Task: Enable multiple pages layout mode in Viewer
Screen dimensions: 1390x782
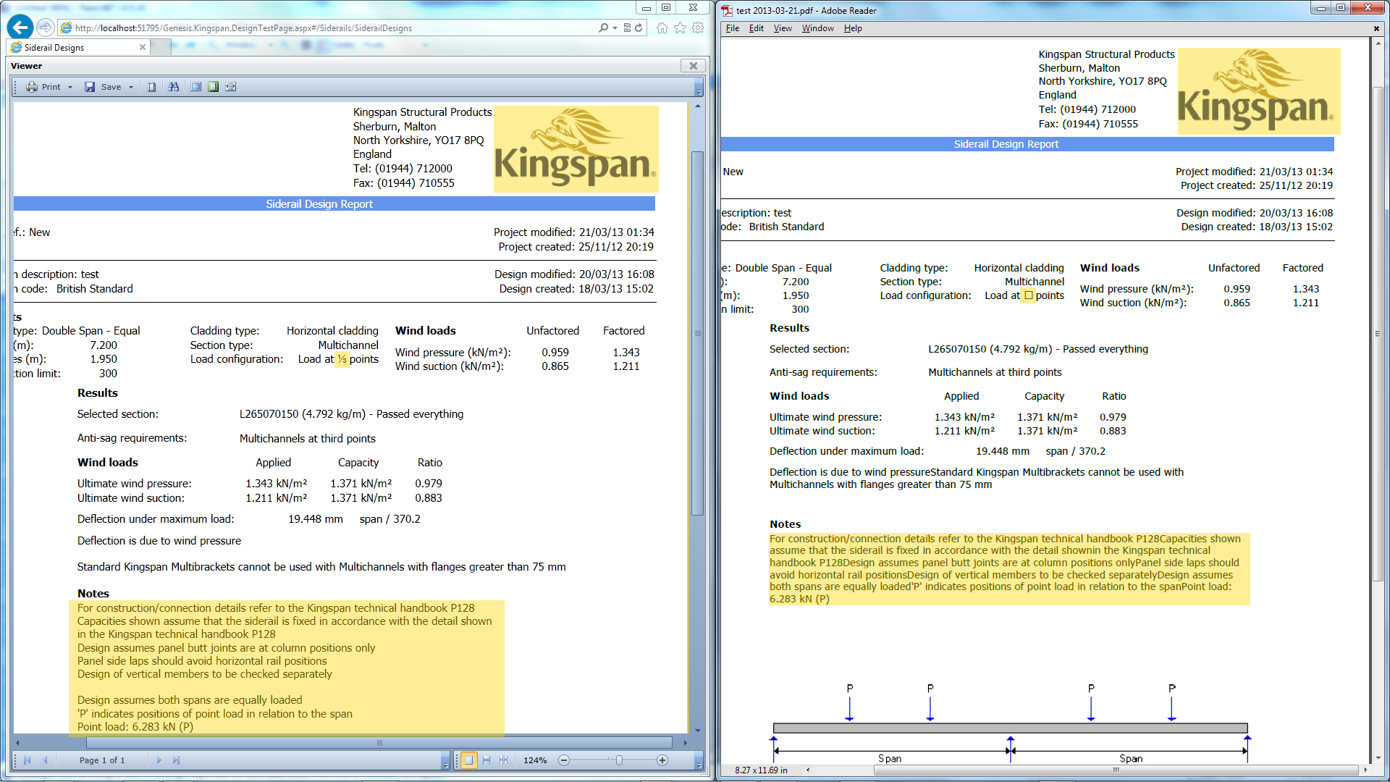Action: (x=504, y=760)
